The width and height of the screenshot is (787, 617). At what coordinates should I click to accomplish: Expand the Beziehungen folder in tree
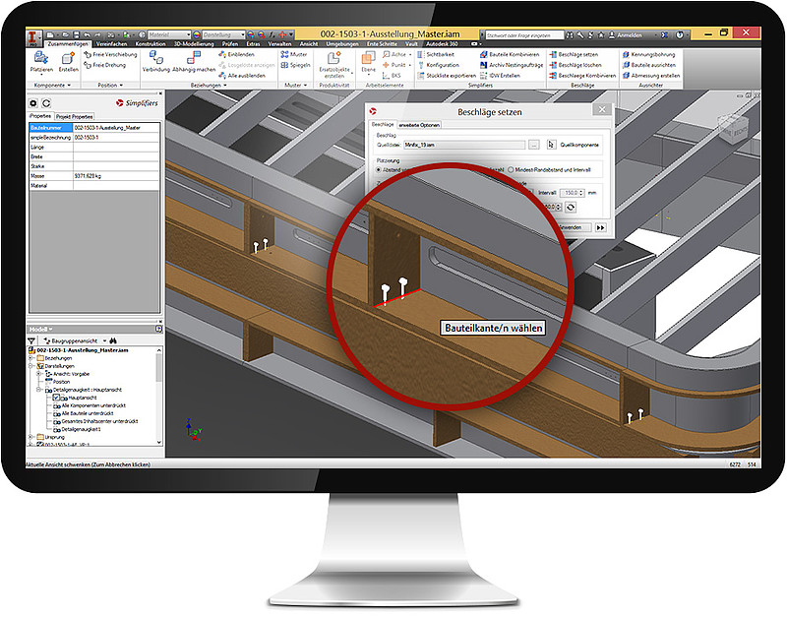pyautogui.click(x=31, y=358)
